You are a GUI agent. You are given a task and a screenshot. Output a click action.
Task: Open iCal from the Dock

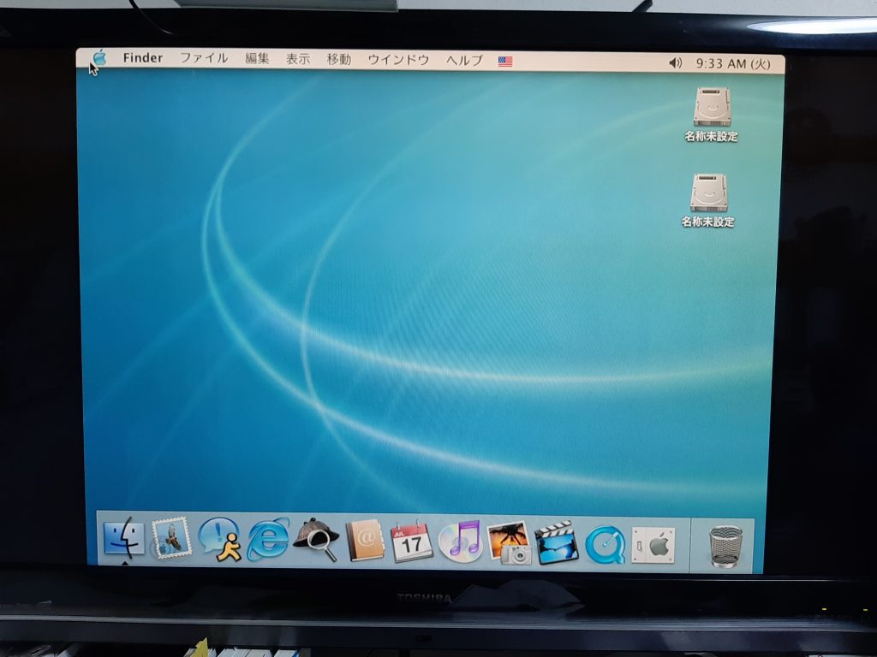[412, 541]
